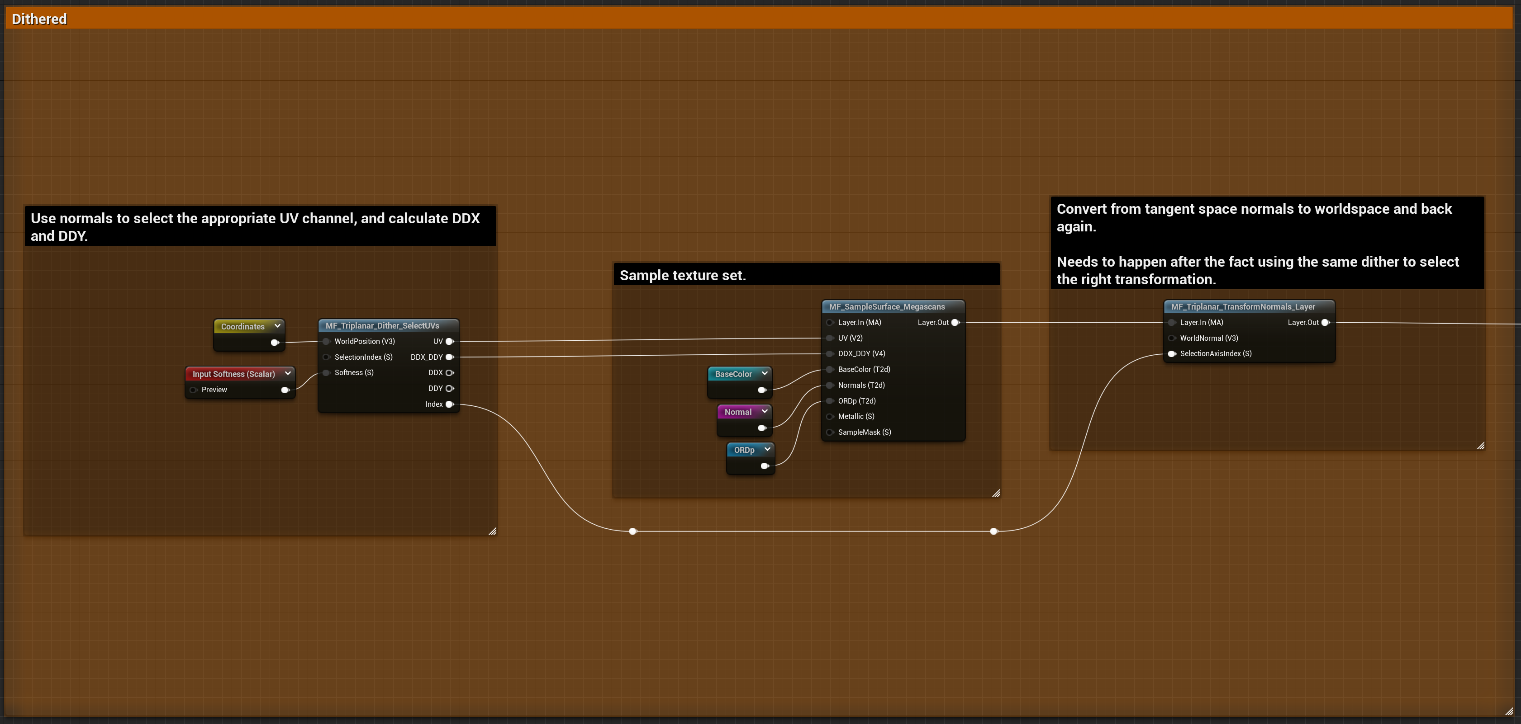Screen dimensions: 1521x724
Task: Click the Layer.In (MA) pin on SampleSurface node
Action: click(830, 323)
